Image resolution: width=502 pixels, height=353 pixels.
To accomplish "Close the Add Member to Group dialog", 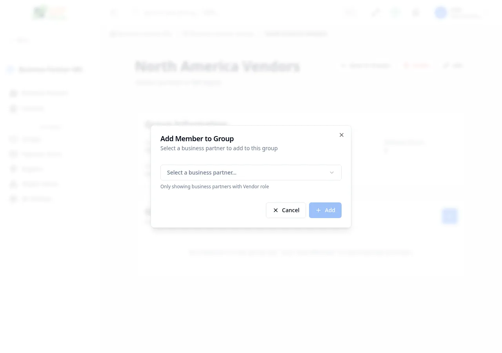I will [x=342, y=135].
